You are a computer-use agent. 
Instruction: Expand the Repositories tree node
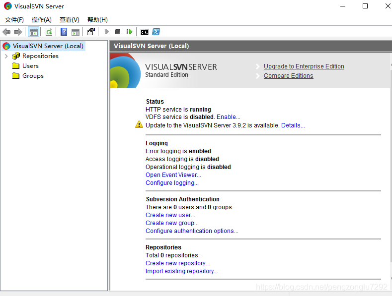click(6, 56)
